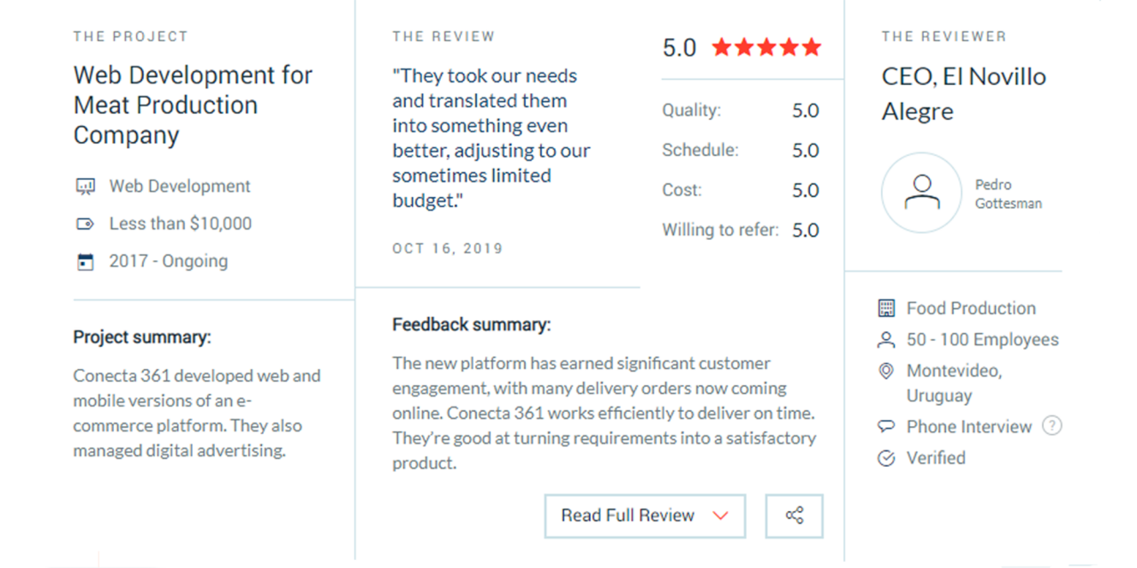The width and height of the screenshot is (1137, 568).
Task: Expand the Read Full Review button
Action: pos(627,516)
